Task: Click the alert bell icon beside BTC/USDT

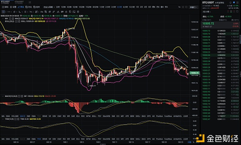Action: coord(231,2)
